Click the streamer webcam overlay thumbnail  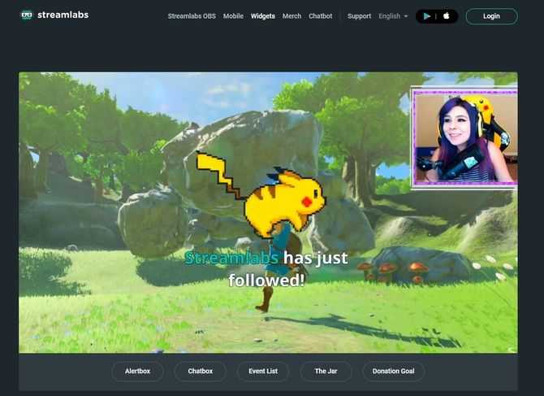tap(464, 137)
